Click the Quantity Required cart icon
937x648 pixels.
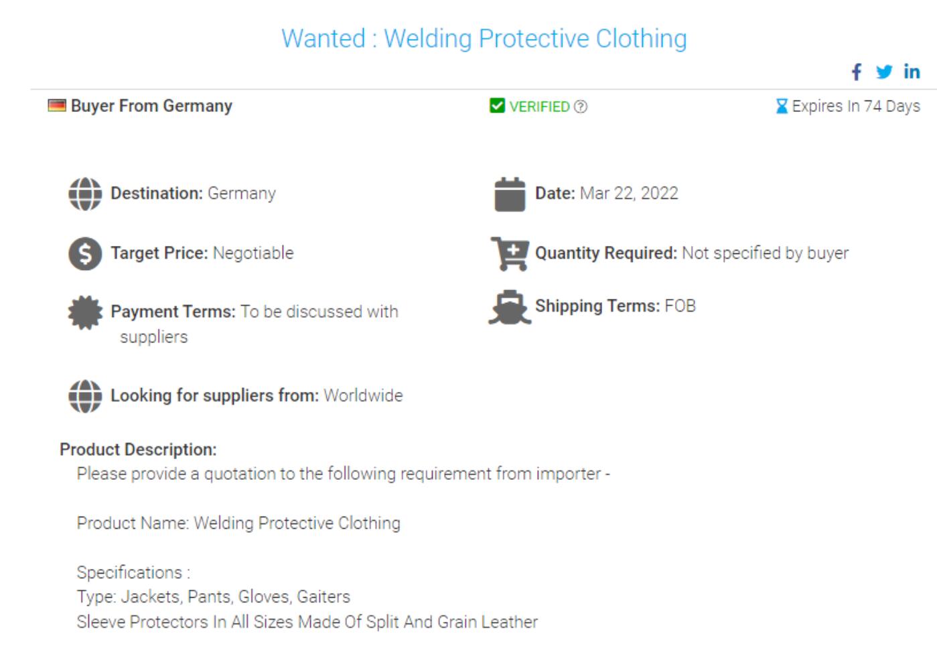click(x=510, y=253)
